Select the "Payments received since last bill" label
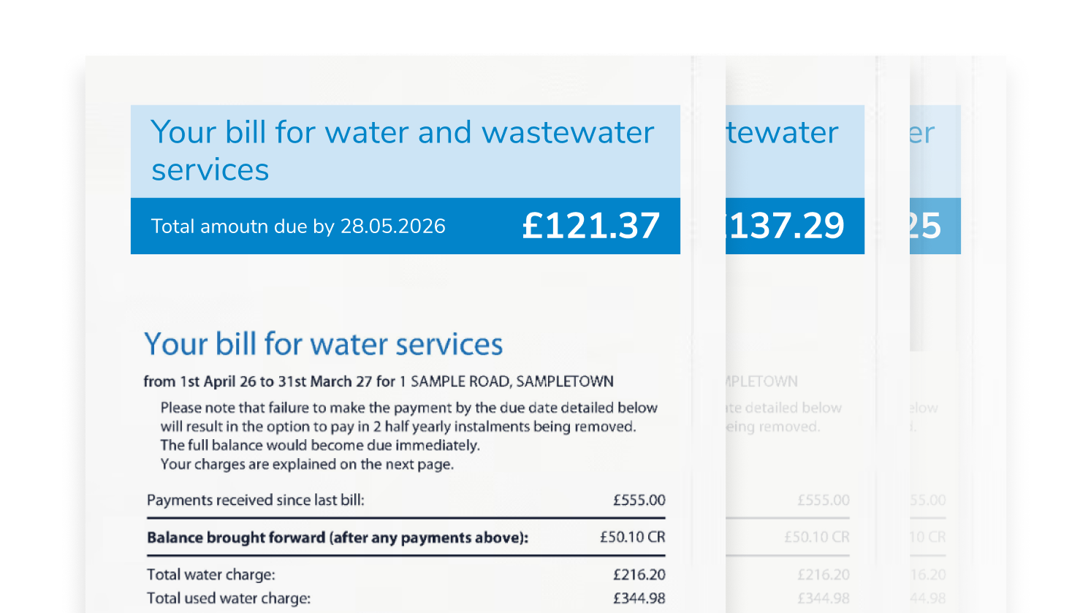This screenshot has height=613, width=1091. pos(255,500)
